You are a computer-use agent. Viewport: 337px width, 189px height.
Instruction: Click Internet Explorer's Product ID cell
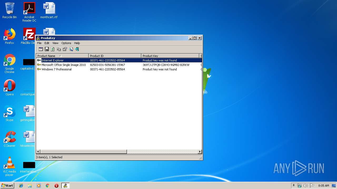pos(107,60)
